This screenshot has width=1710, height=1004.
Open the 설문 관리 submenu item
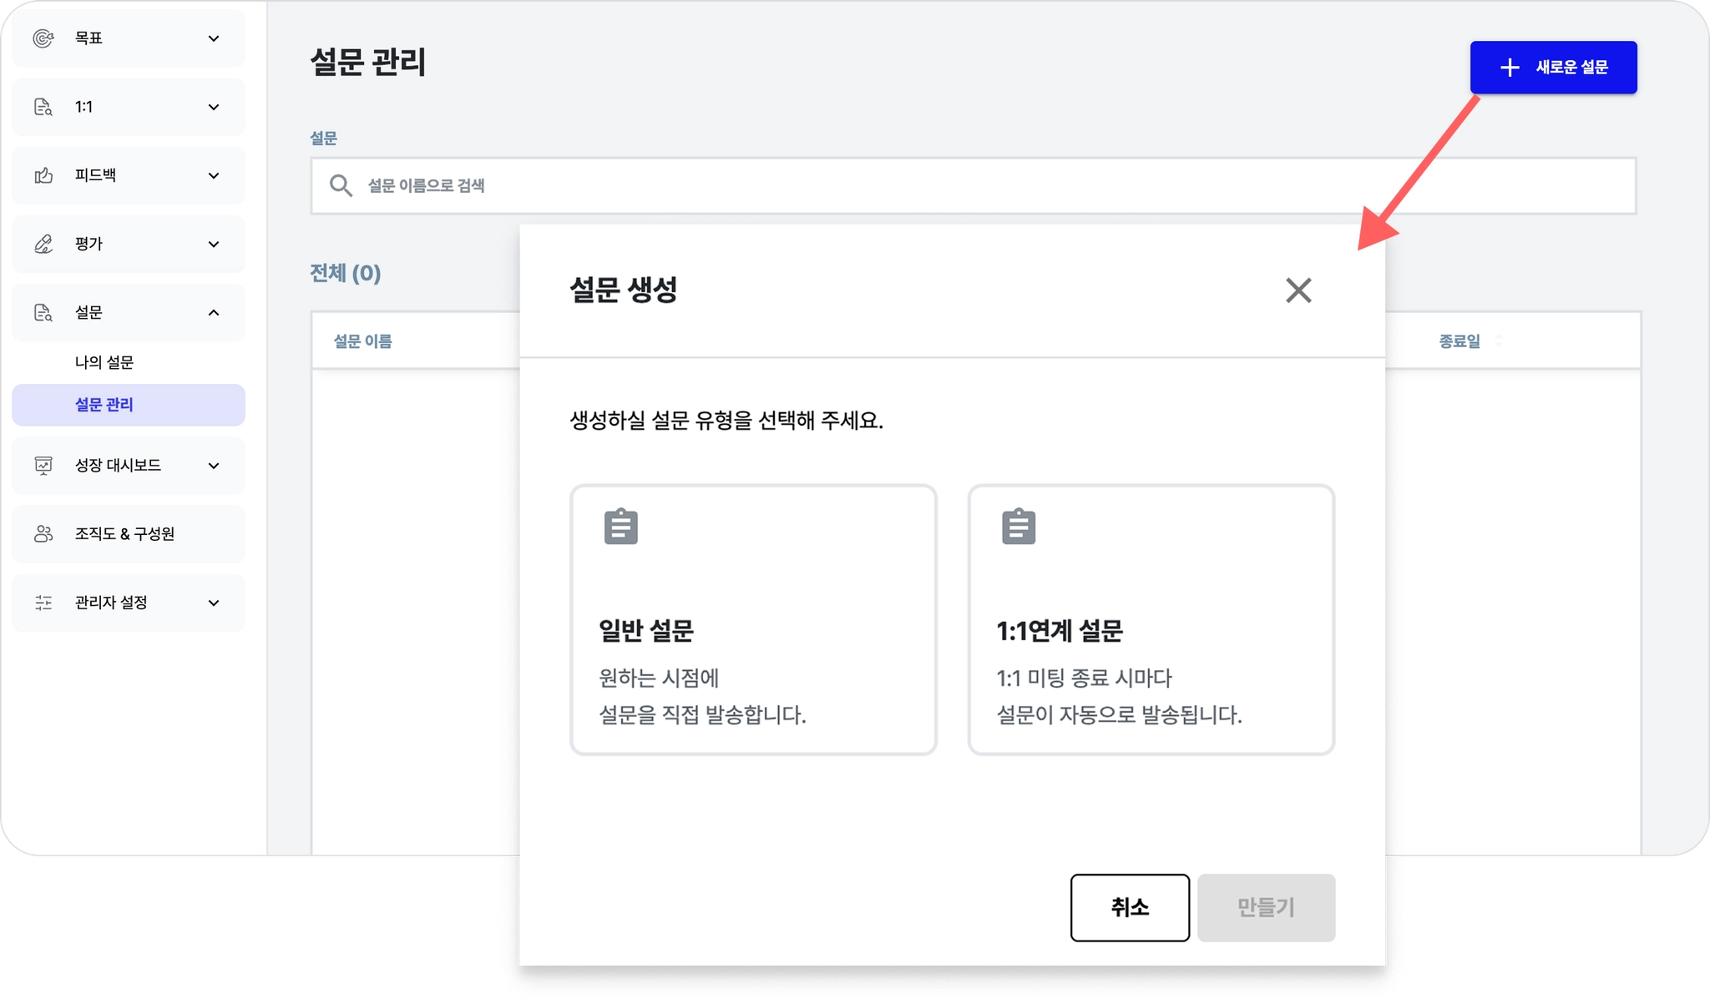tap(104, 405)
